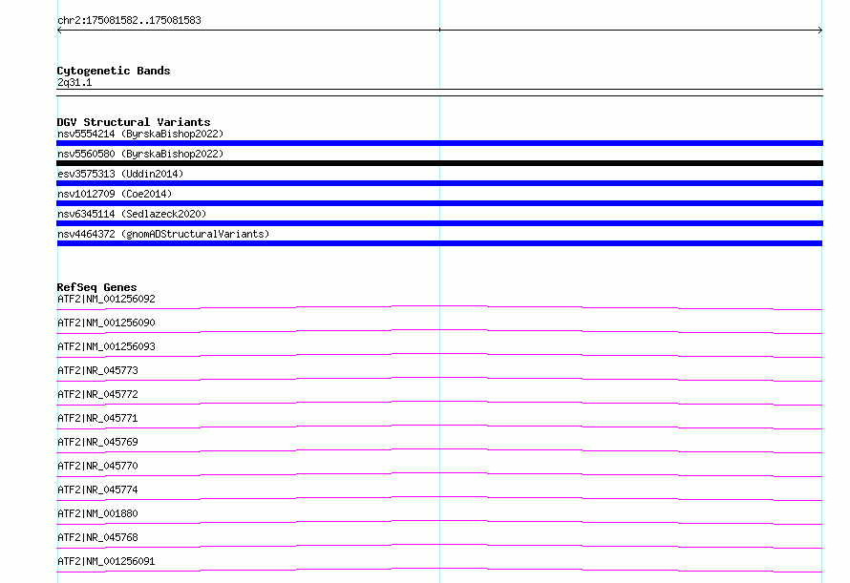
Task: Open transcript ATF2|NR_045771
Action: 97,418
